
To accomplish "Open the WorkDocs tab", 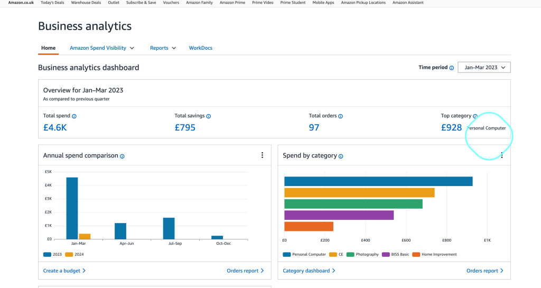I will (x=200, y=48).
